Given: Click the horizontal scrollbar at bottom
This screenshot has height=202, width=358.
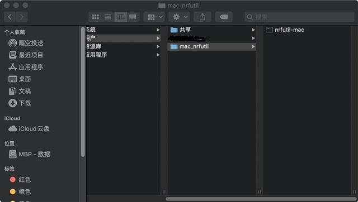Looking at the screenshot, I should click(x=261, y=199).
